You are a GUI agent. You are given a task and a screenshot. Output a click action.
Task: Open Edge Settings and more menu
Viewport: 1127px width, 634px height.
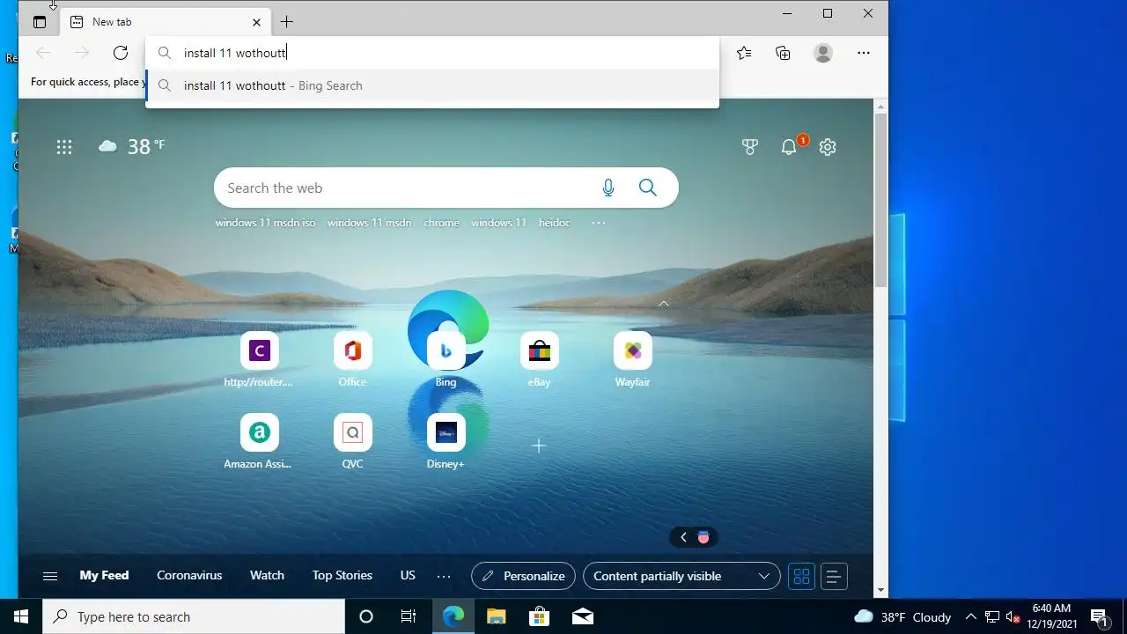click(x=864, y=53)
